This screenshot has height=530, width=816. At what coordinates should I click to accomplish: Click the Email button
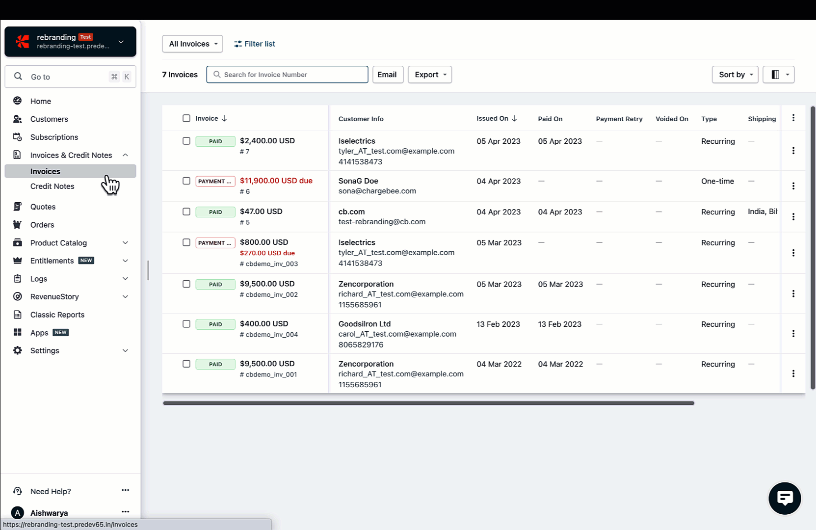388,75
